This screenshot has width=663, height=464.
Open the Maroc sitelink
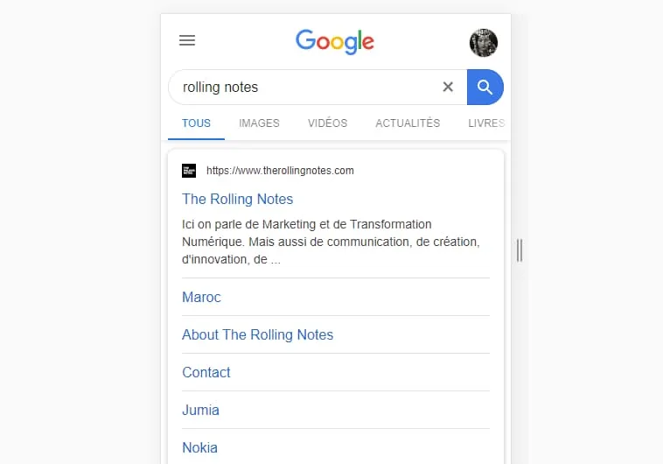point(201,297)
